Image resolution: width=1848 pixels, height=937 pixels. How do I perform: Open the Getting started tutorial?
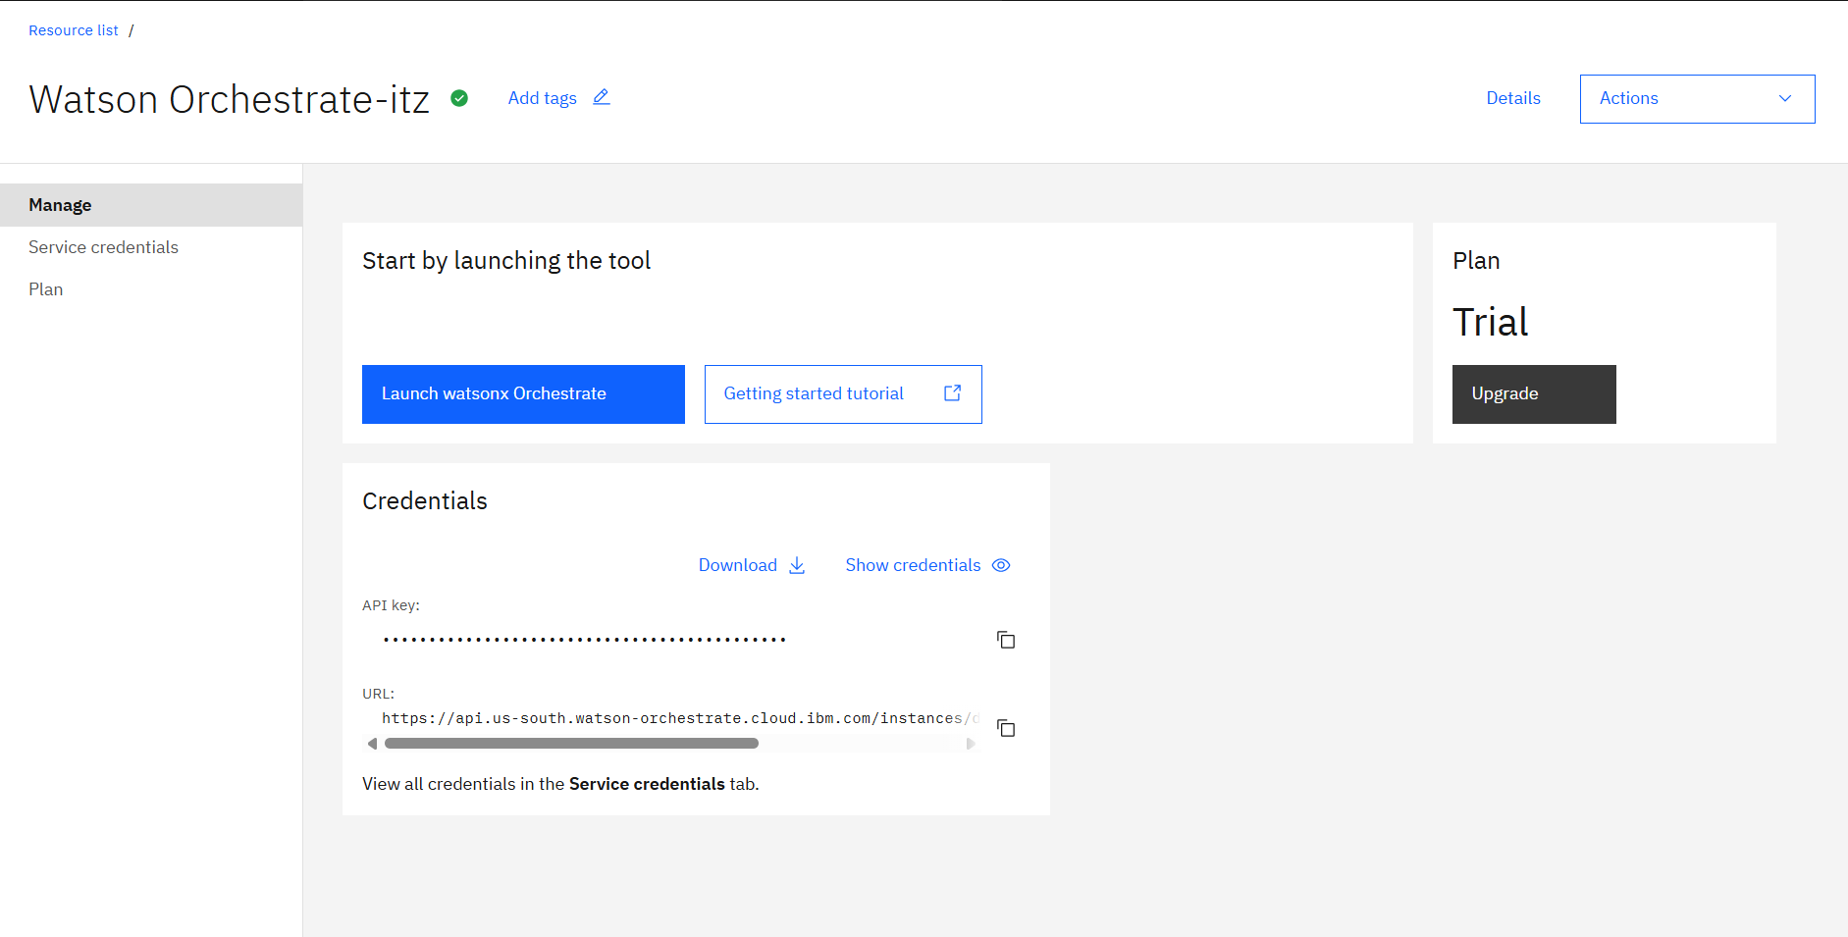pos(843,394)
